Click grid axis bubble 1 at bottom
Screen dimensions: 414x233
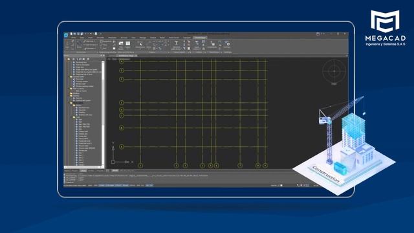(140, 166)
